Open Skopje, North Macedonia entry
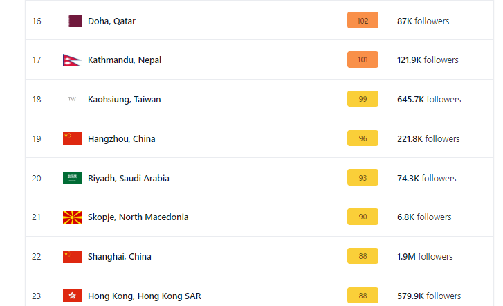The width and height of the screenshot is (503, 306). tap(138, 217)
